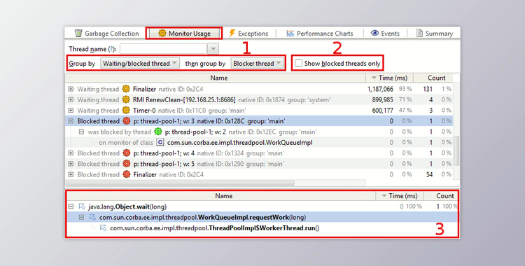Image resolution: width=525 pixels, height=266 pixels.
Task: Select the ThreadPoolImpl$WorkerThread.run() row
Action: pos(262,228)
